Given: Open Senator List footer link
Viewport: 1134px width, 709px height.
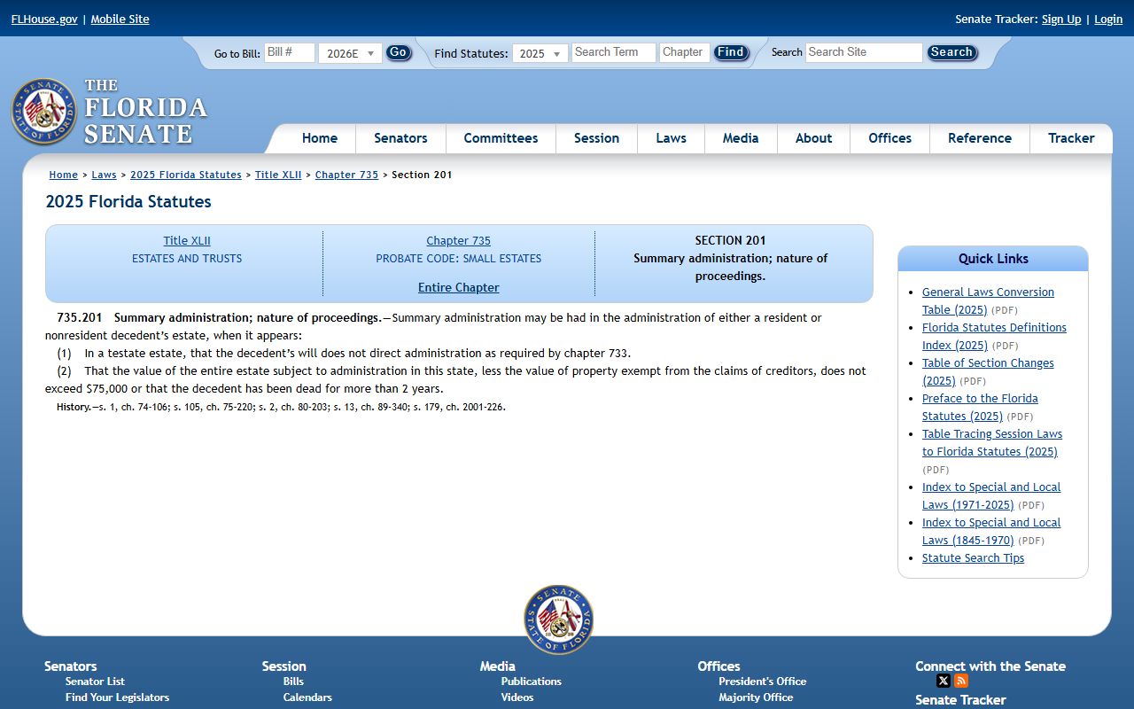Looking at the screenshot, I should click(x=95, y=682).
